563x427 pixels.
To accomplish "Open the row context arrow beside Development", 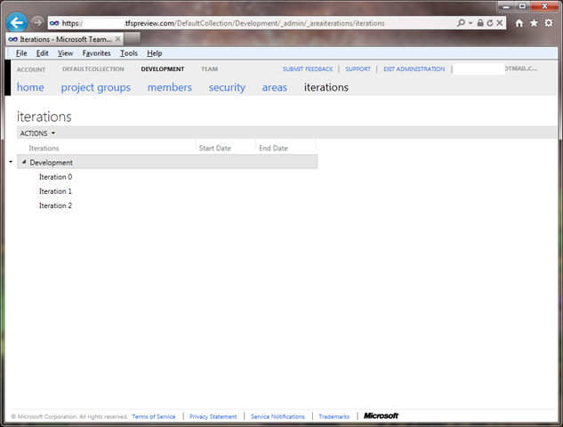I will [x=11, y=162].
